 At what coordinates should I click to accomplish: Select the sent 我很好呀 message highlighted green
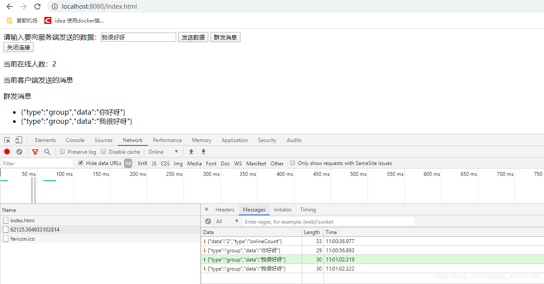point(372,259)
